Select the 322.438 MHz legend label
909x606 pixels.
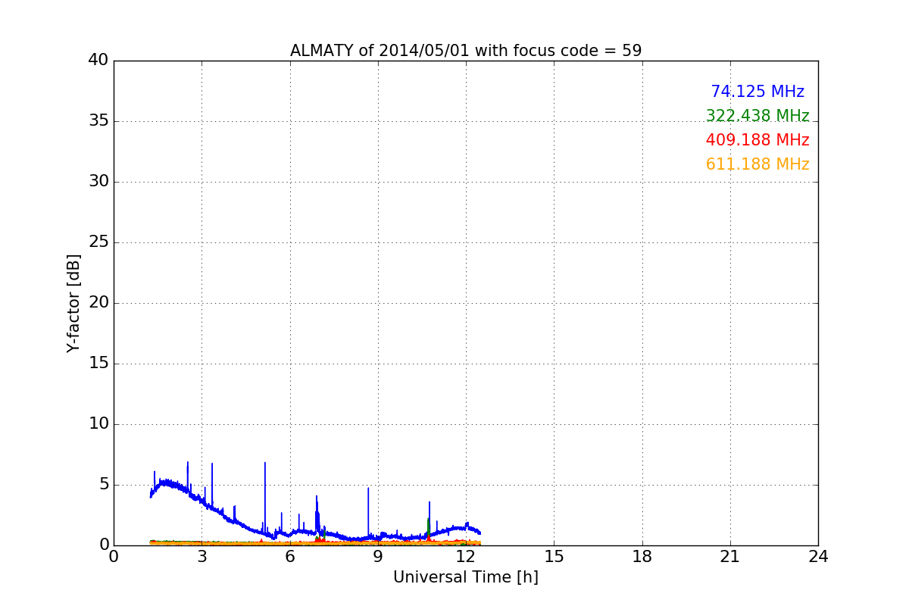(x=757, y=116)
